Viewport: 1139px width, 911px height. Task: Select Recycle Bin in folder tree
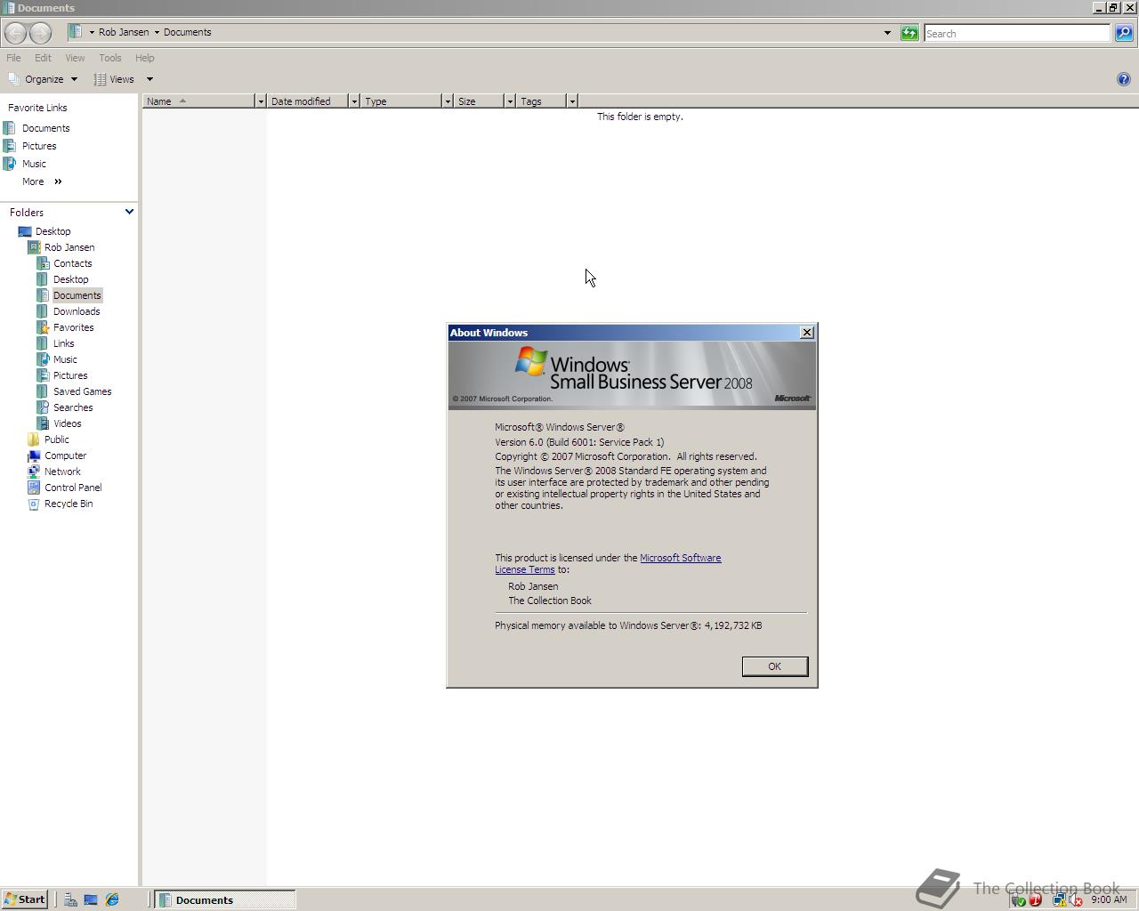(x=69, y=504)
